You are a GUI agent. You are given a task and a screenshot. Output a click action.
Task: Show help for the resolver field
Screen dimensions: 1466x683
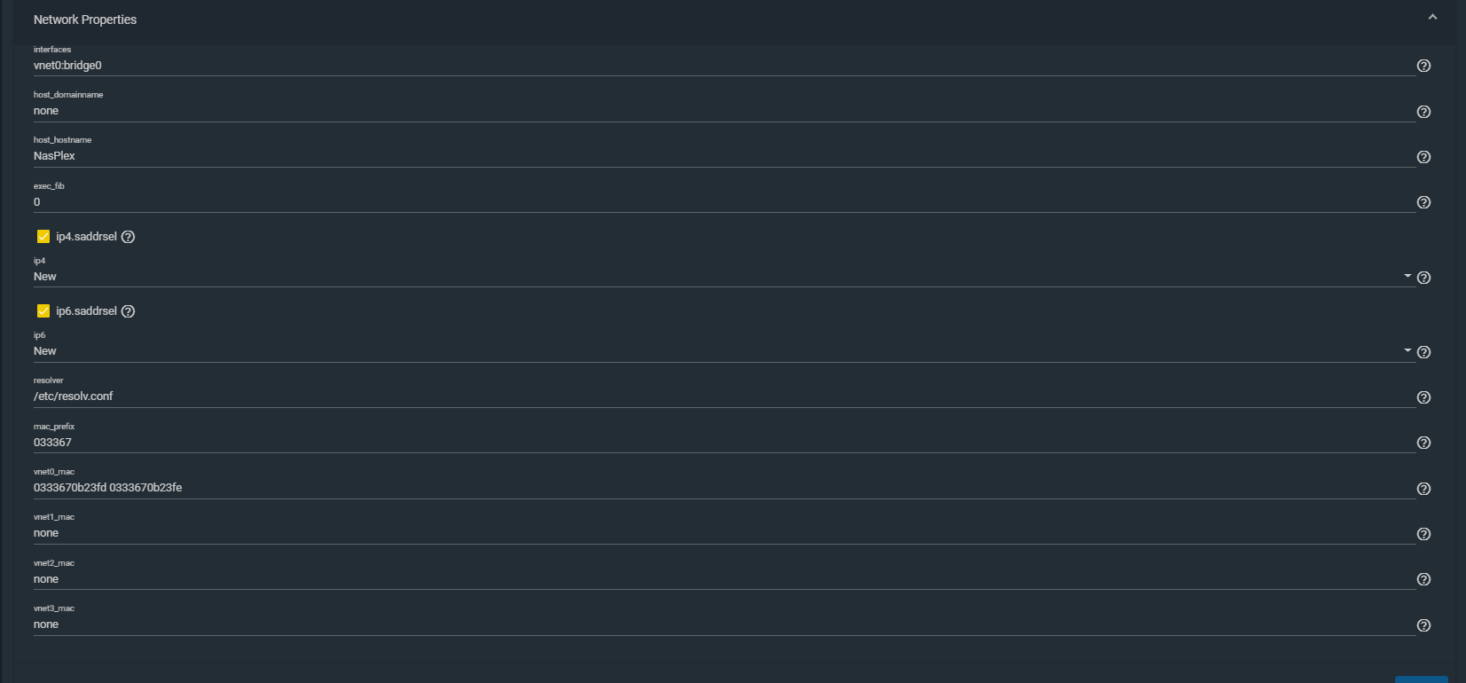pyautogui.click(x=1423, y=397)
